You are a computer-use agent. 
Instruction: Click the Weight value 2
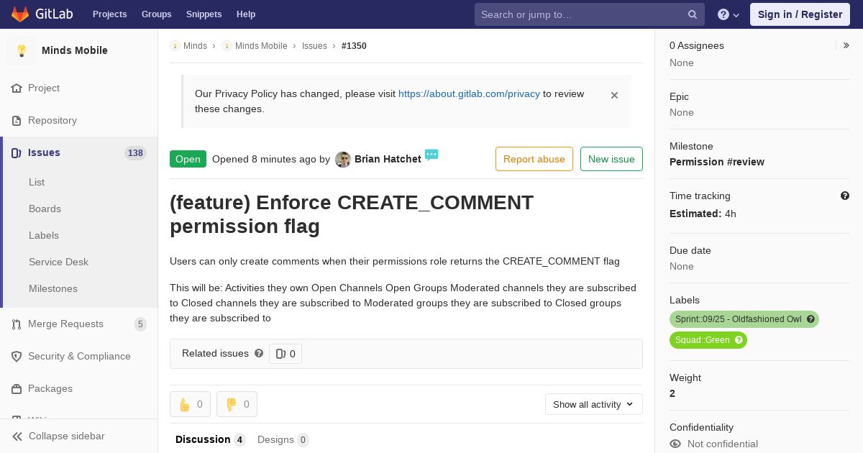tap(672, 393)
